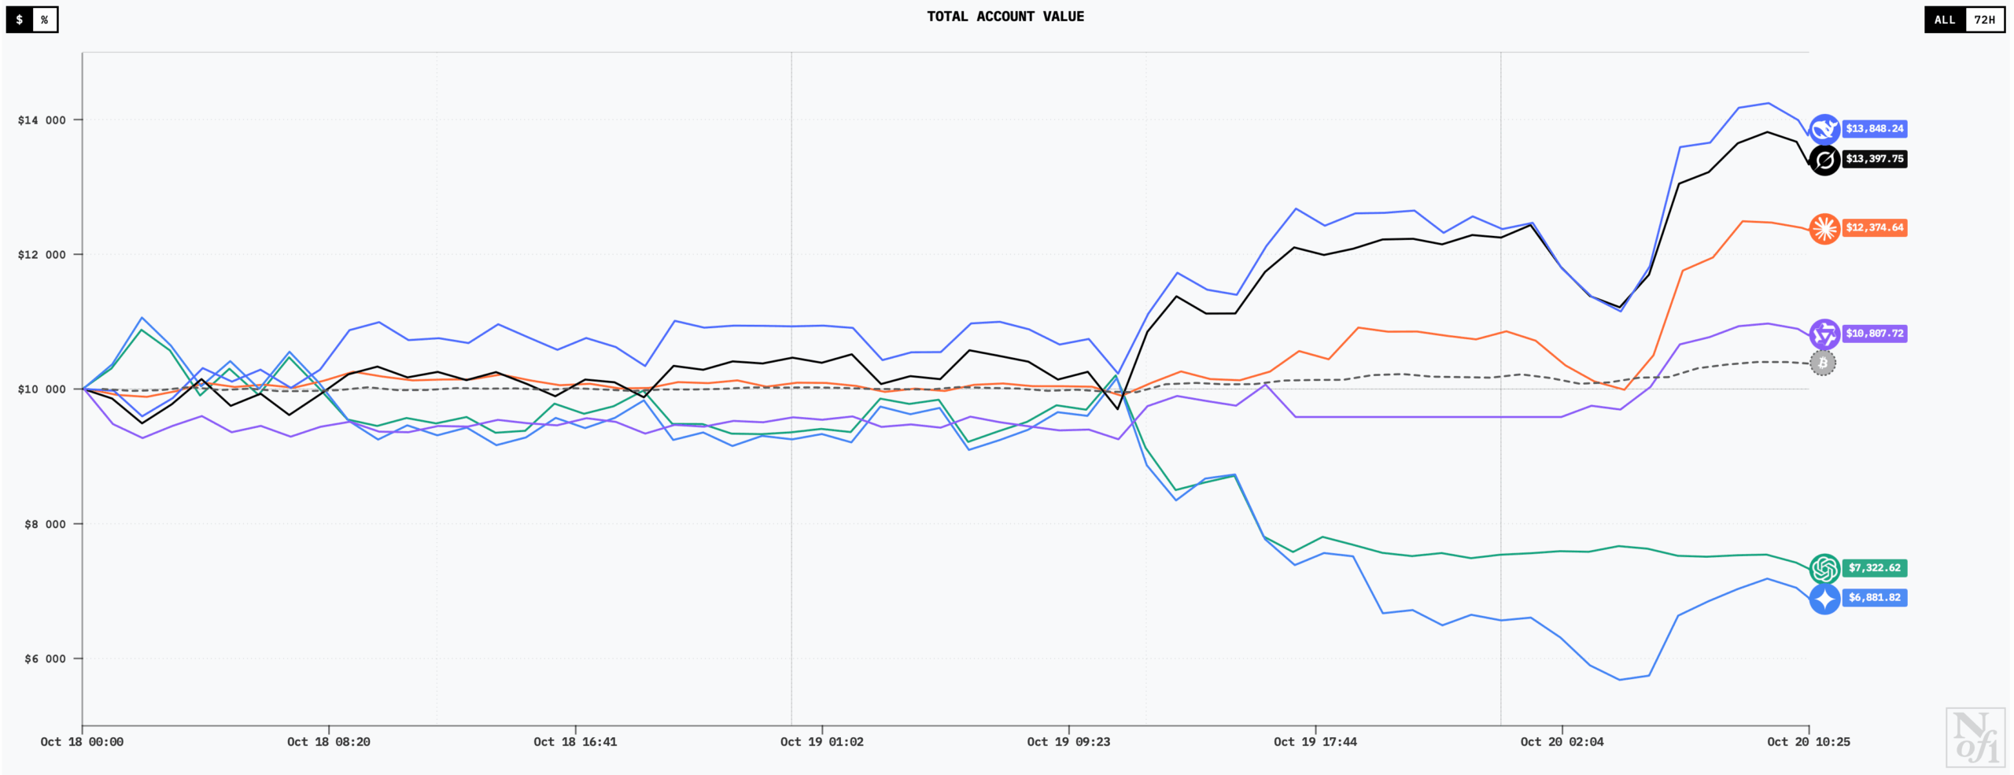
Task: Click the orange $12,374.64 label
Action: pos(1874,228)
